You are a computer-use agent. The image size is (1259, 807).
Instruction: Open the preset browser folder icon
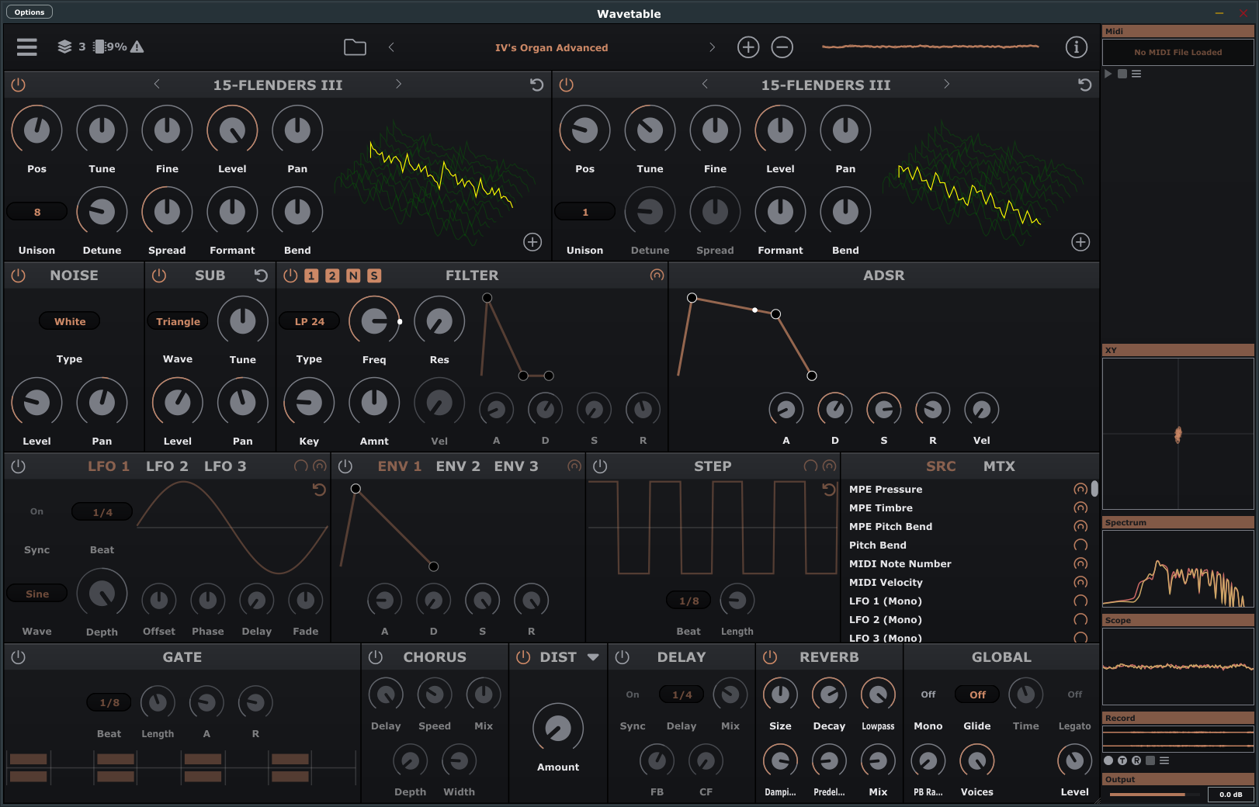[x=355, y=47]
